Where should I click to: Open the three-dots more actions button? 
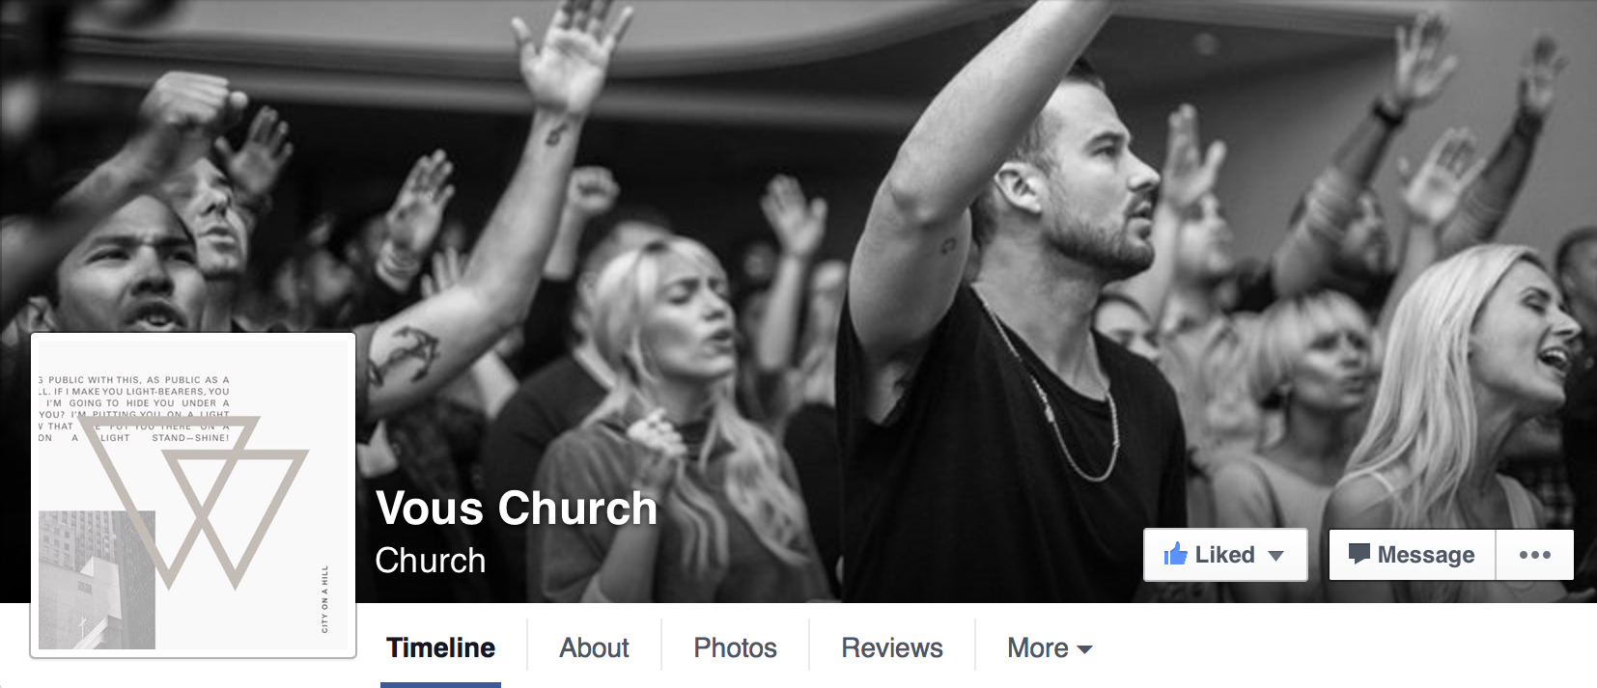point(1534,555)
